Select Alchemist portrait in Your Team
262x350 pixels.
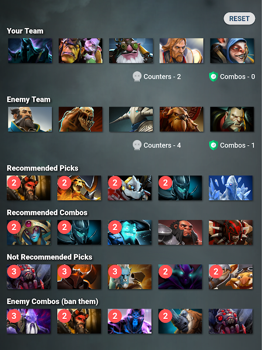point(80,51)
